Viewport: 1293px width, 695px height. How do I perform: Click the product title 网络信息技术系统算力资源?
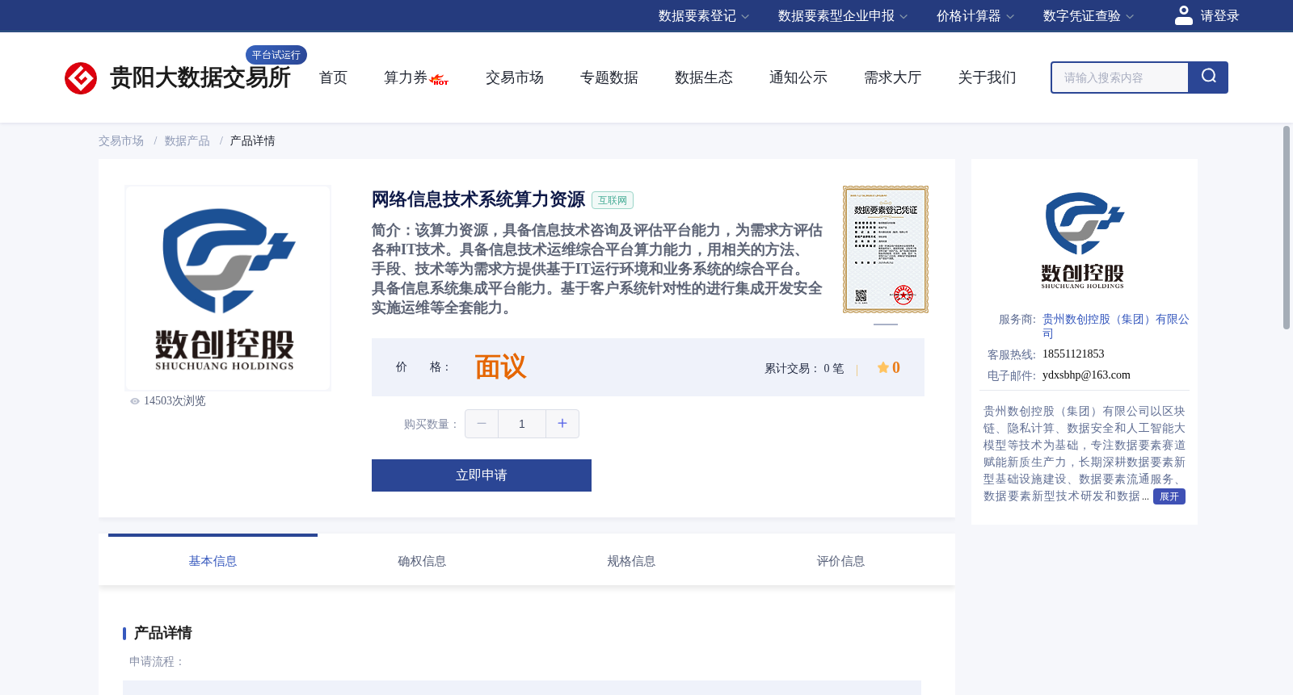click(478, 199)
